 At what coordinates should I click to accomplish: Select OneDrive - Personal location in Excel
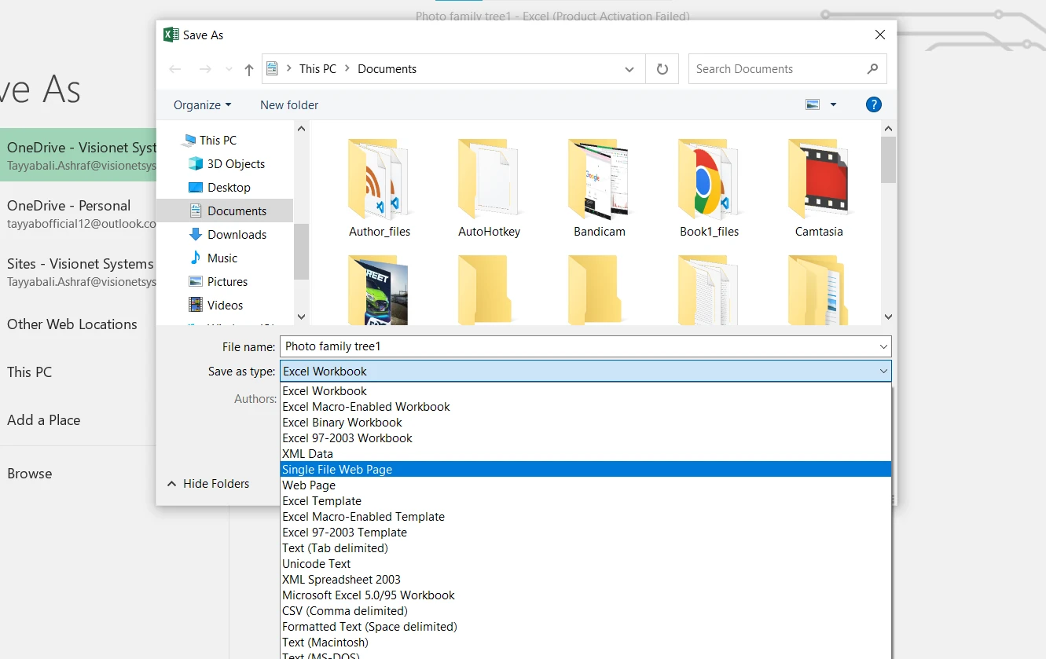pos(79,214)
